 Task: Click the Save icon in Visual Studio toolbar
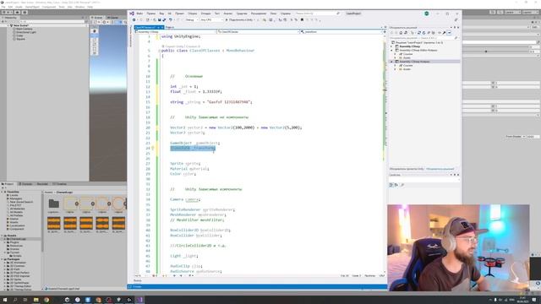(160, 20)
